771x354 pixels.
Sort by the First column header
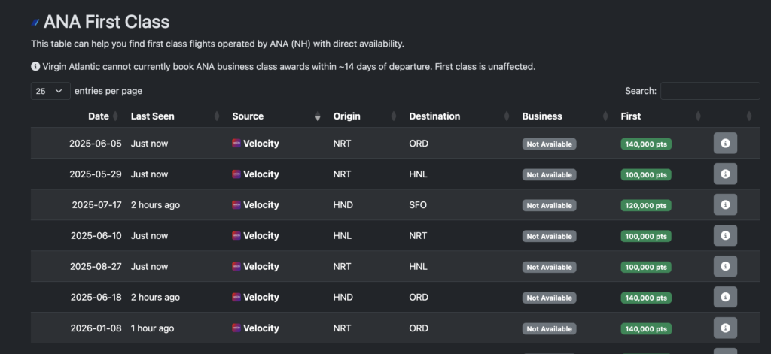[630, 116]
